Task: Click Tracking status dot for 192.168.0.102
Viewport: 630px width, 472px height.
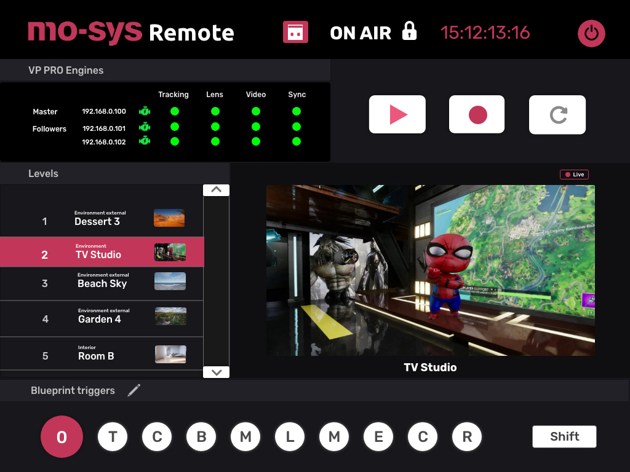Action: point(174,141)
